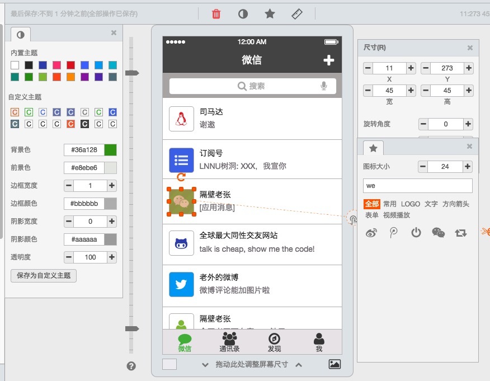Image resolution: width=490 pixels, height=381 pixels.
Task: Select the chat row 老外的微博
Action: pyautogui.click(x=252, y=286)
